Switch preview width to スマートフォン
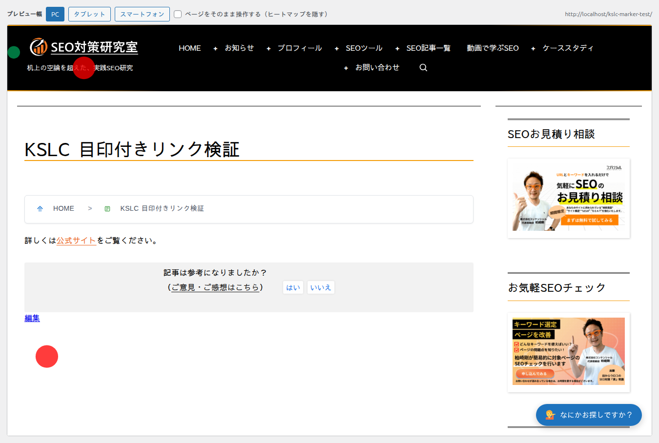The image size is (659, 443). pyautogui.click(x=142, y=14)
